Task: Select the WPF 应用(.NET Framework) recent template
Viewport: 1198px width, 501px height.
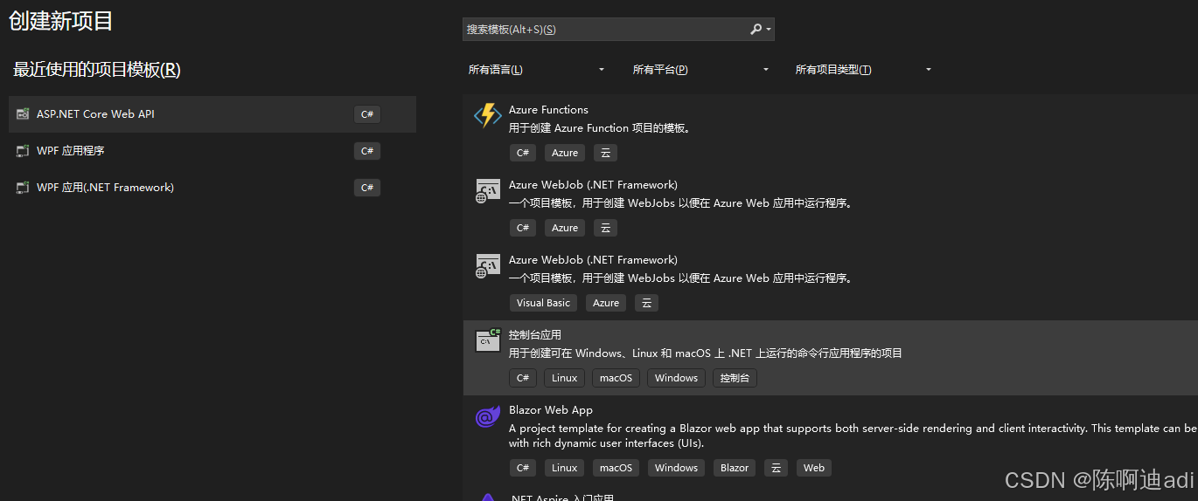Action: tap(212, 188)
